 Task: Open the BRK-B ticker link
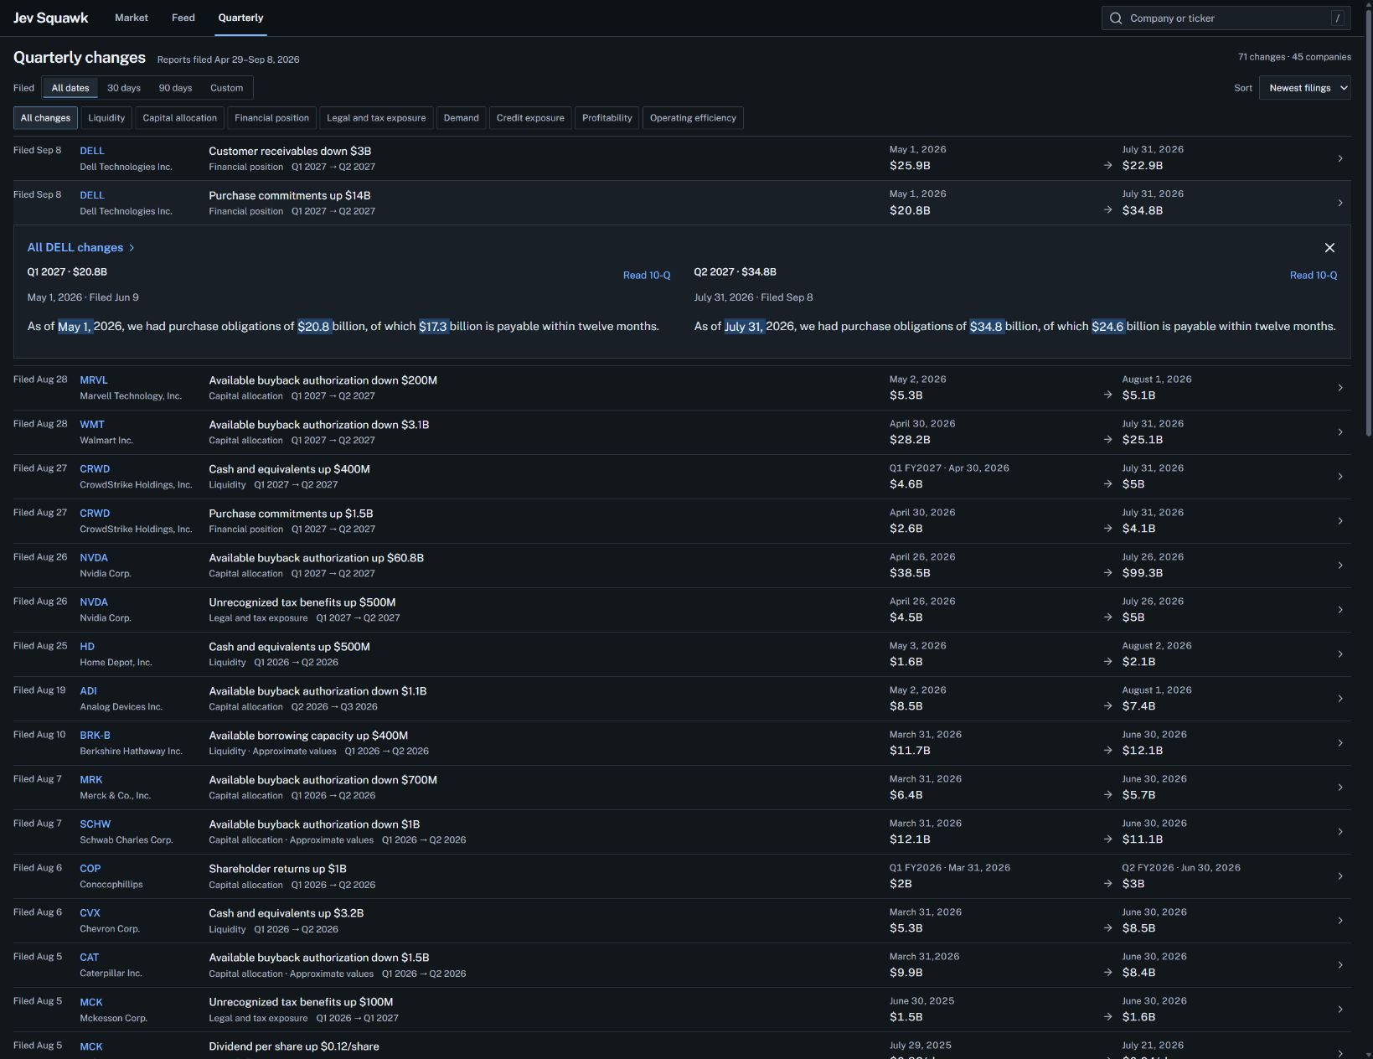(x=95, y=736)
